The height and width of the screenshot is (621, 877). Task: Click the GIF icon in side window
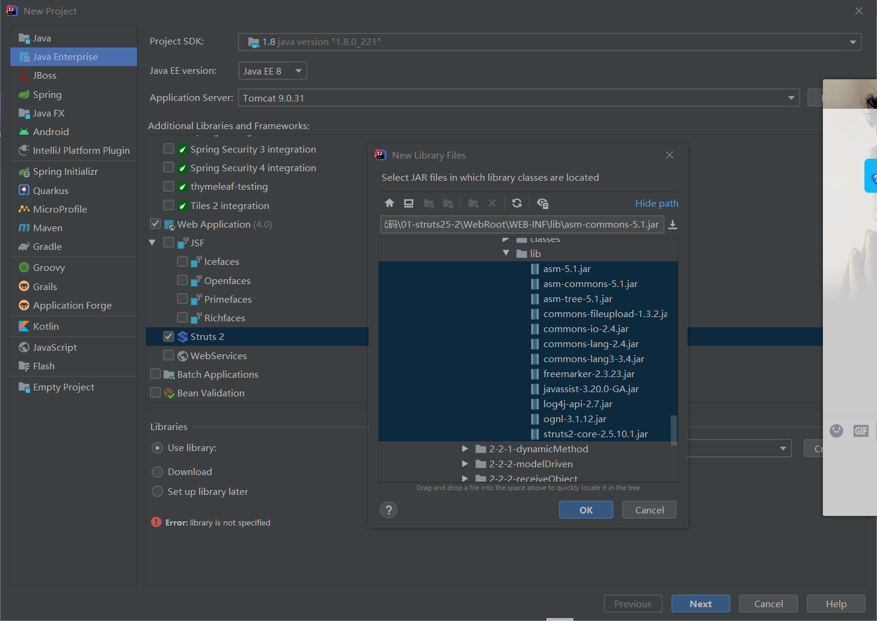[x=861, y=431]
